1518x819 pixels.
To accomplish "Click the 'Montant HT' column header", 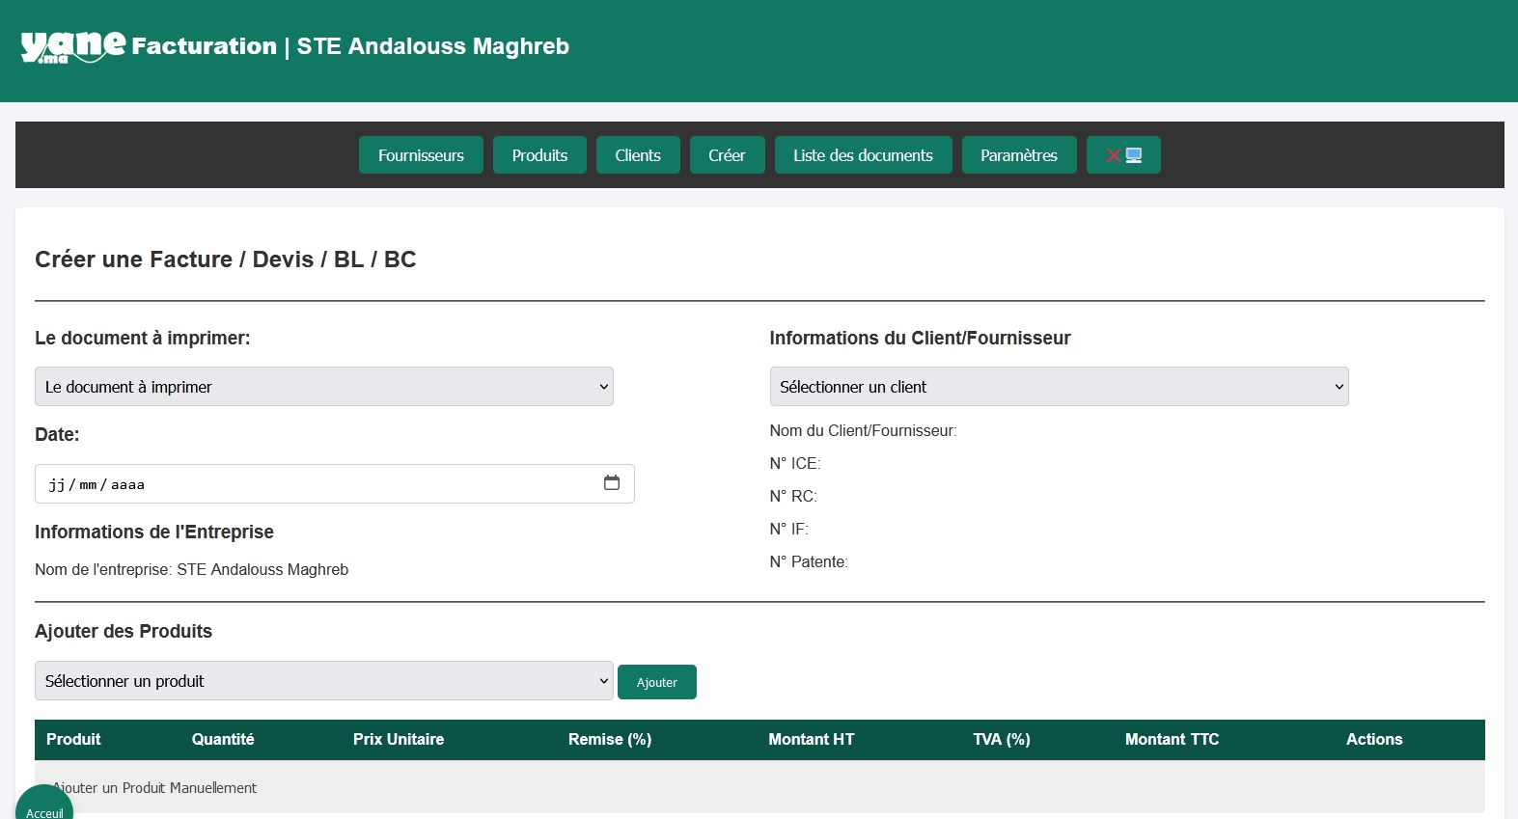I will click(812, 739).
